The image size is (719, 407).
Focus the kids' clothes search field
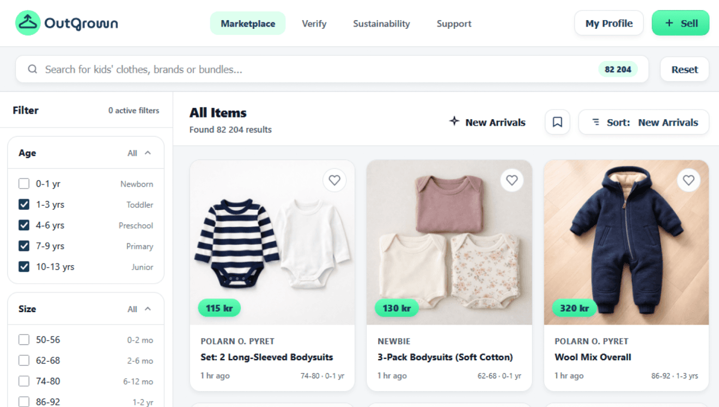tap(332, 69)
